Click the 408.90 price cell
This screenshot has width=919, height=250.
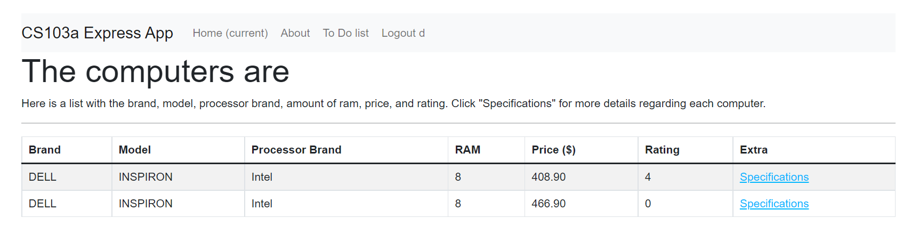tap(549, 177)
